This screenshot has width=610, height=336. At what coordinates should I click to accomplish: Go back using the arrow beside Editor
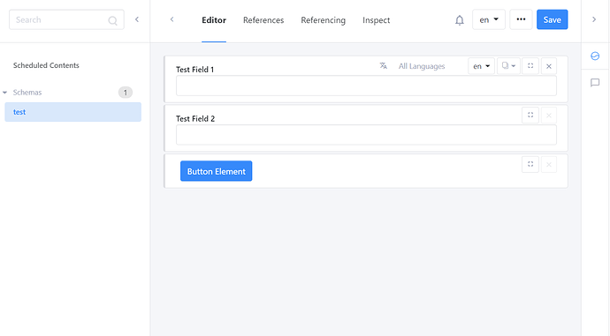point(172,19)
